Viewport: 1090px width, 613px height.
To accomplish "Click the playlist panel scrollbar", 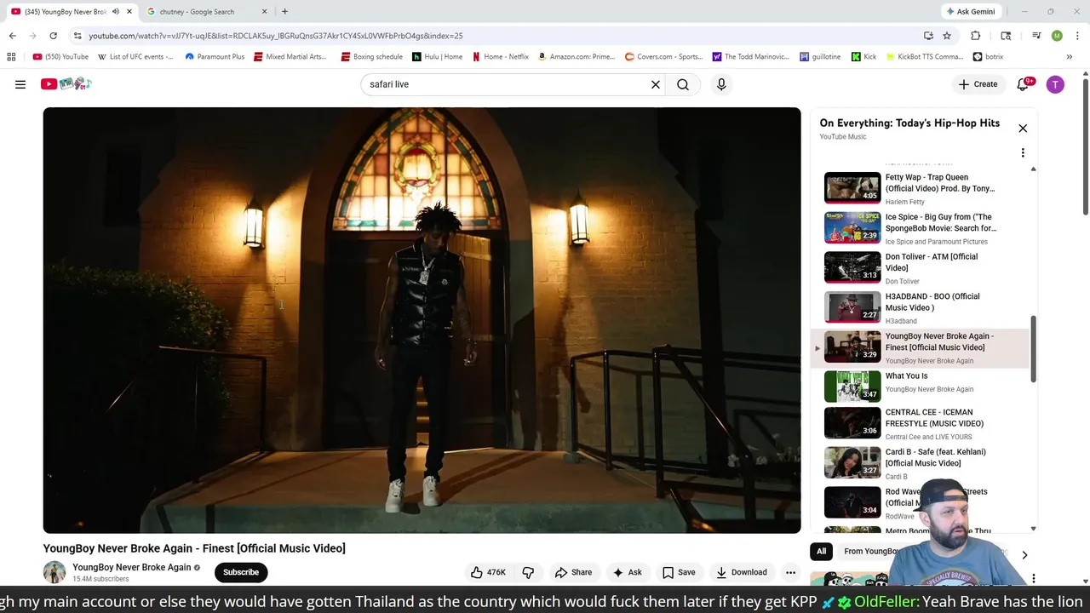I will tap(1034, 348).
